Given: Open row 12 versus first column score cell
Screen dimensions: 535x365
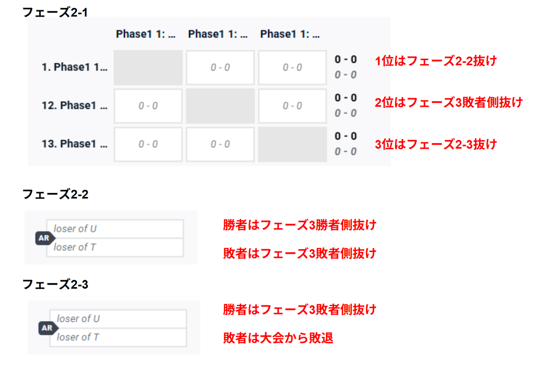Looking at the screenshot, I should tap(148, 106).
